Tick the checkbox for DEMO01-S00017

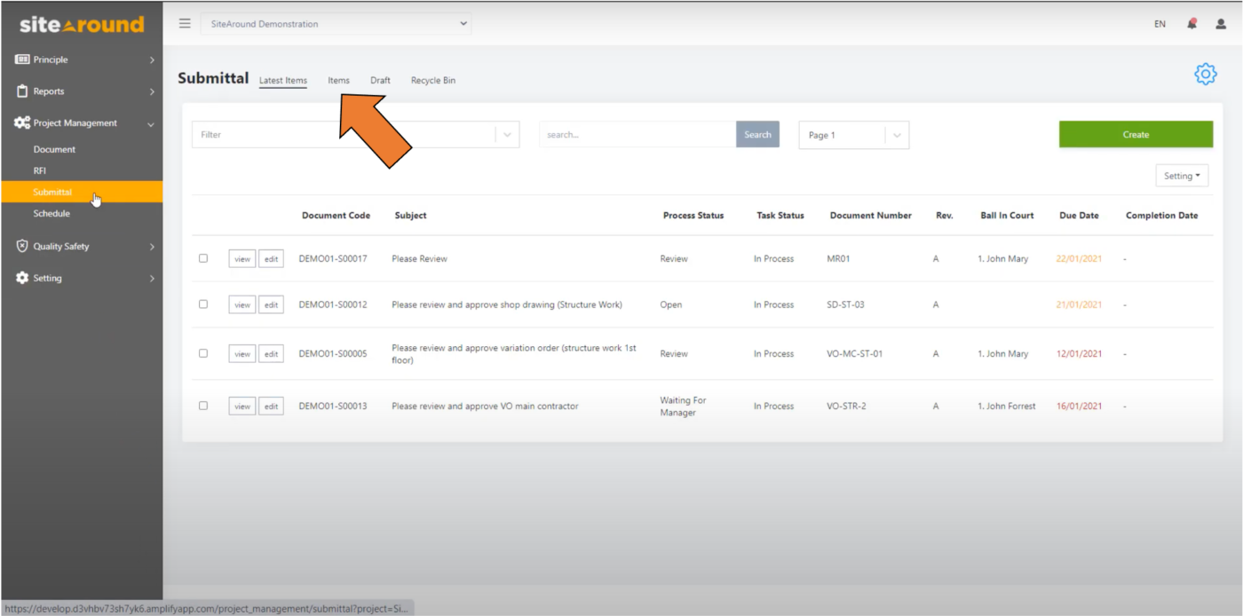click(203, 258)
